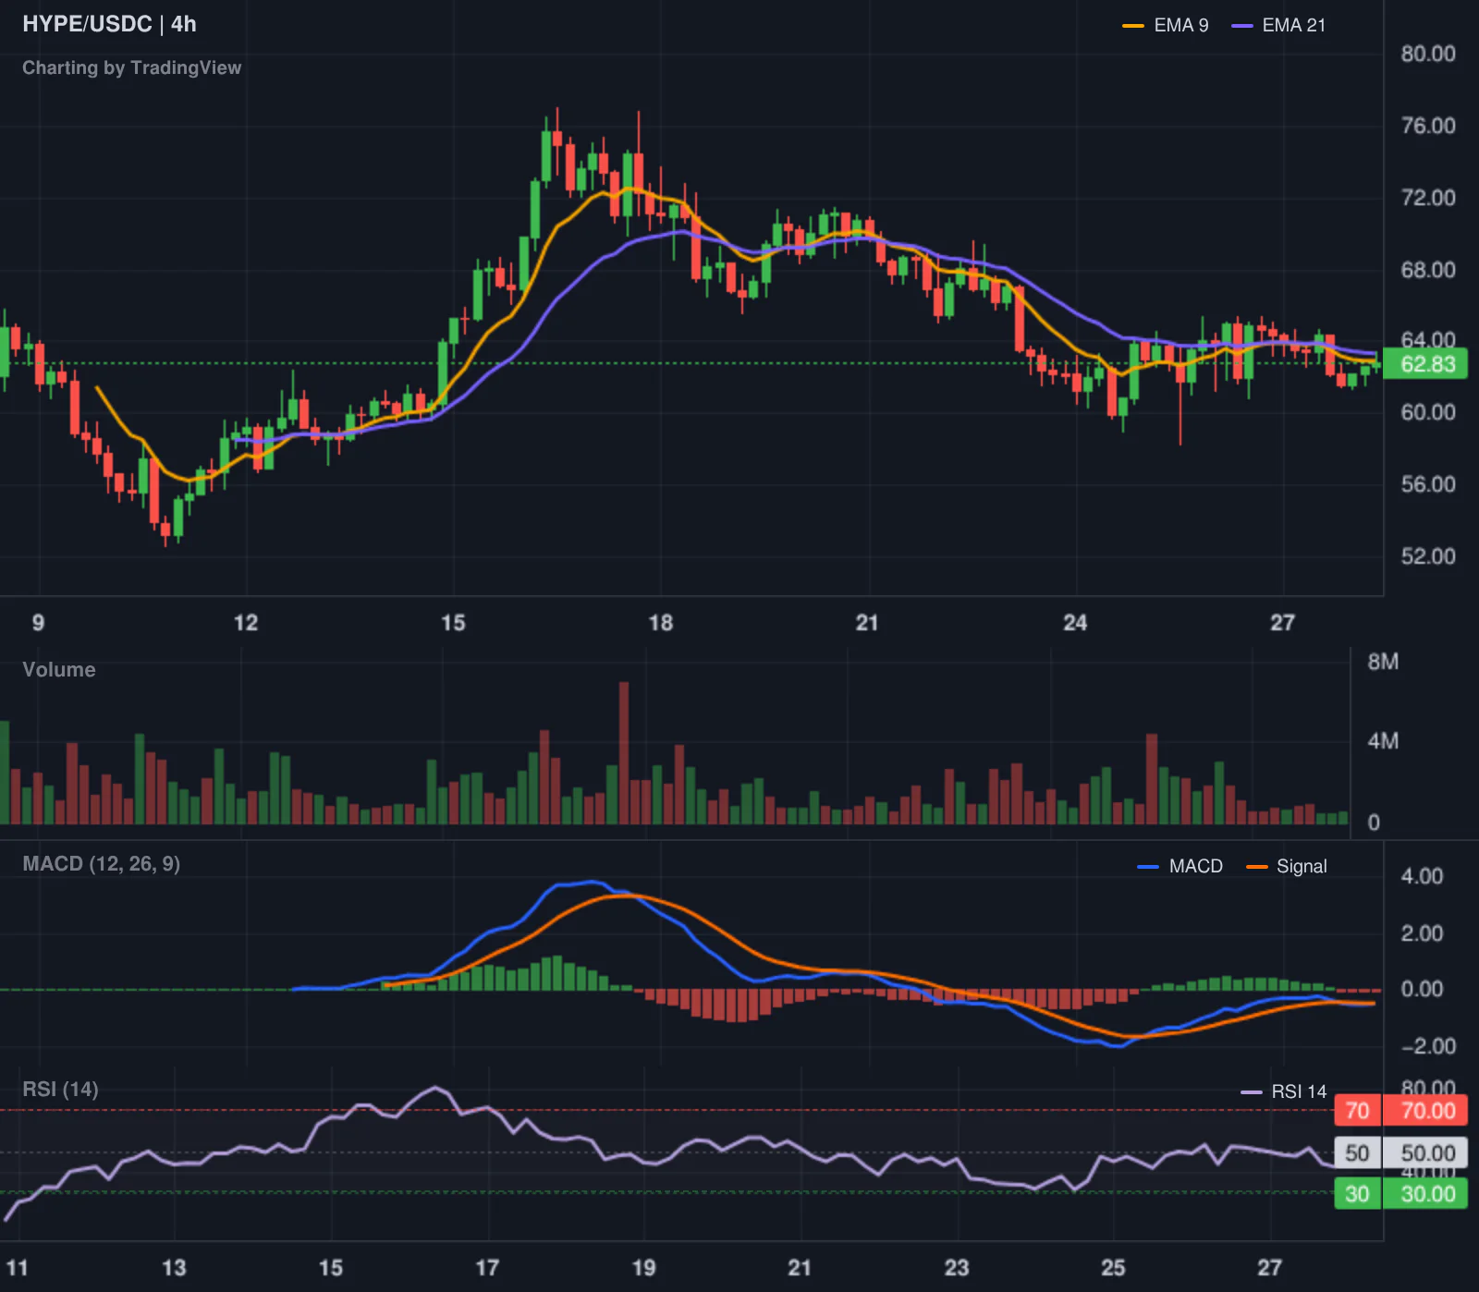The width and height of the screenshot is (1479, 1292).
Task: Select the blue MACD legend swatch
Action: (x=1148, y=867)
